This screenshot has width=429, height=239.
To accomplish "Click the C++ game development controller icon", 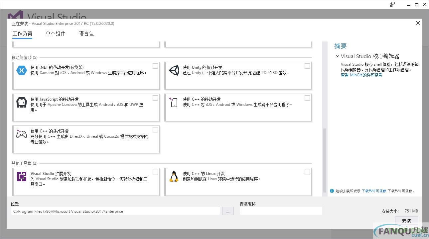I will 22,134.
